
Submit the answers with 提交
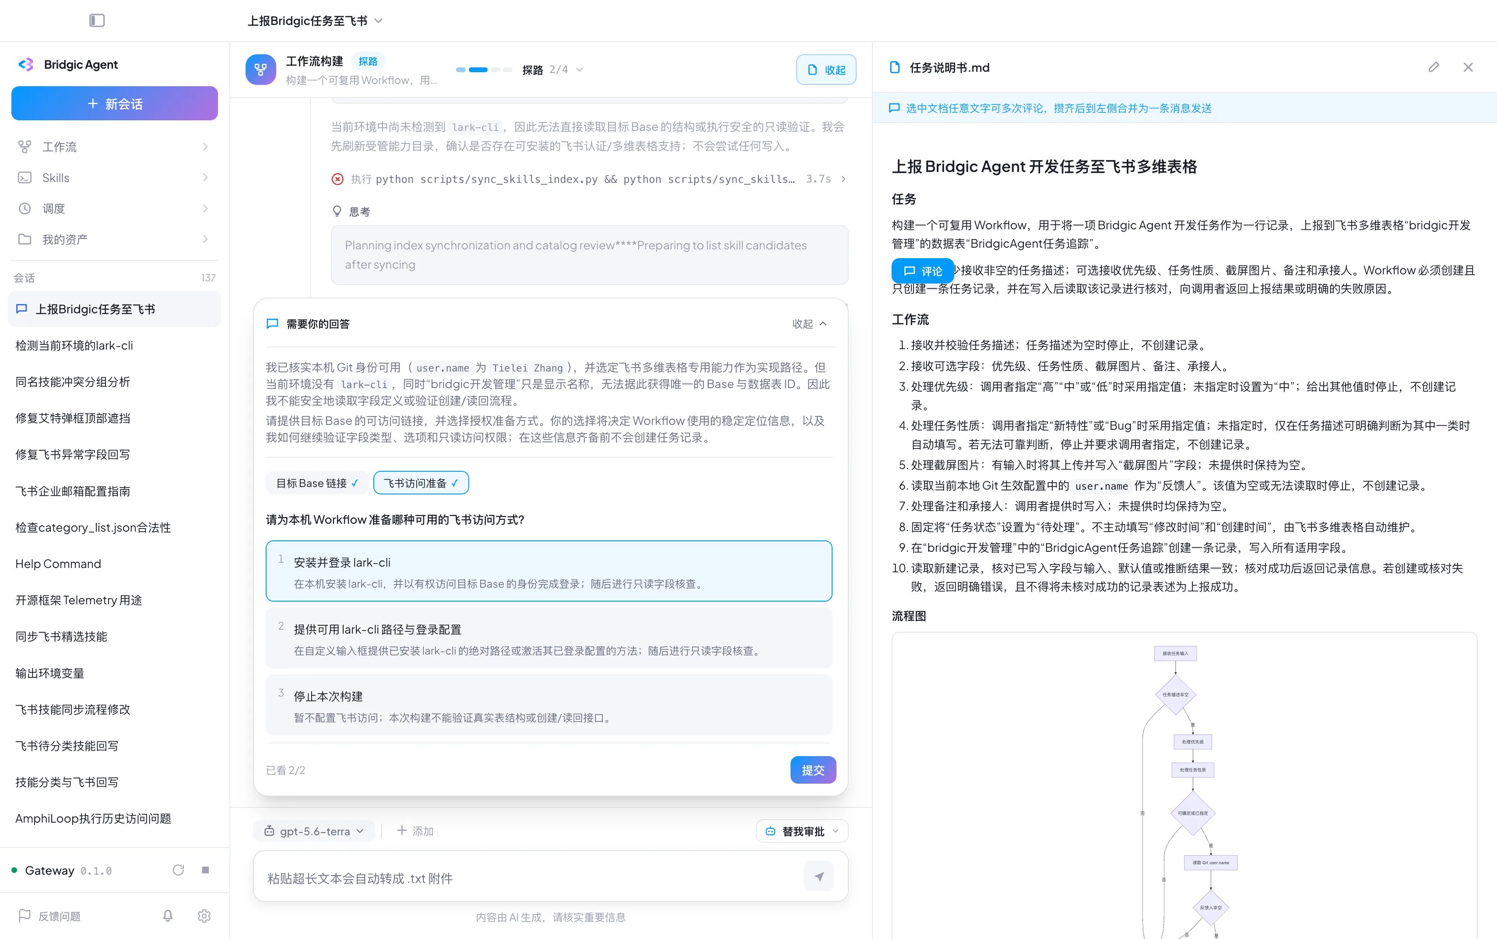pyautogui.click(x=813, y=770)
